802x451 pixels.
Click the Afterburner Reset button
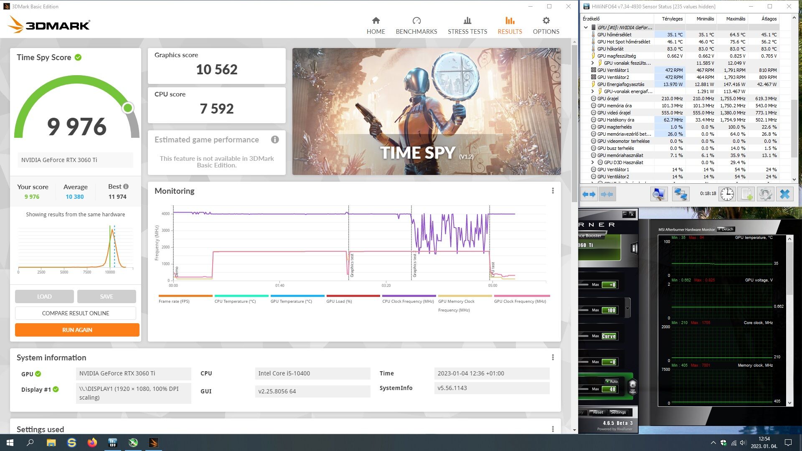(598, 412)
